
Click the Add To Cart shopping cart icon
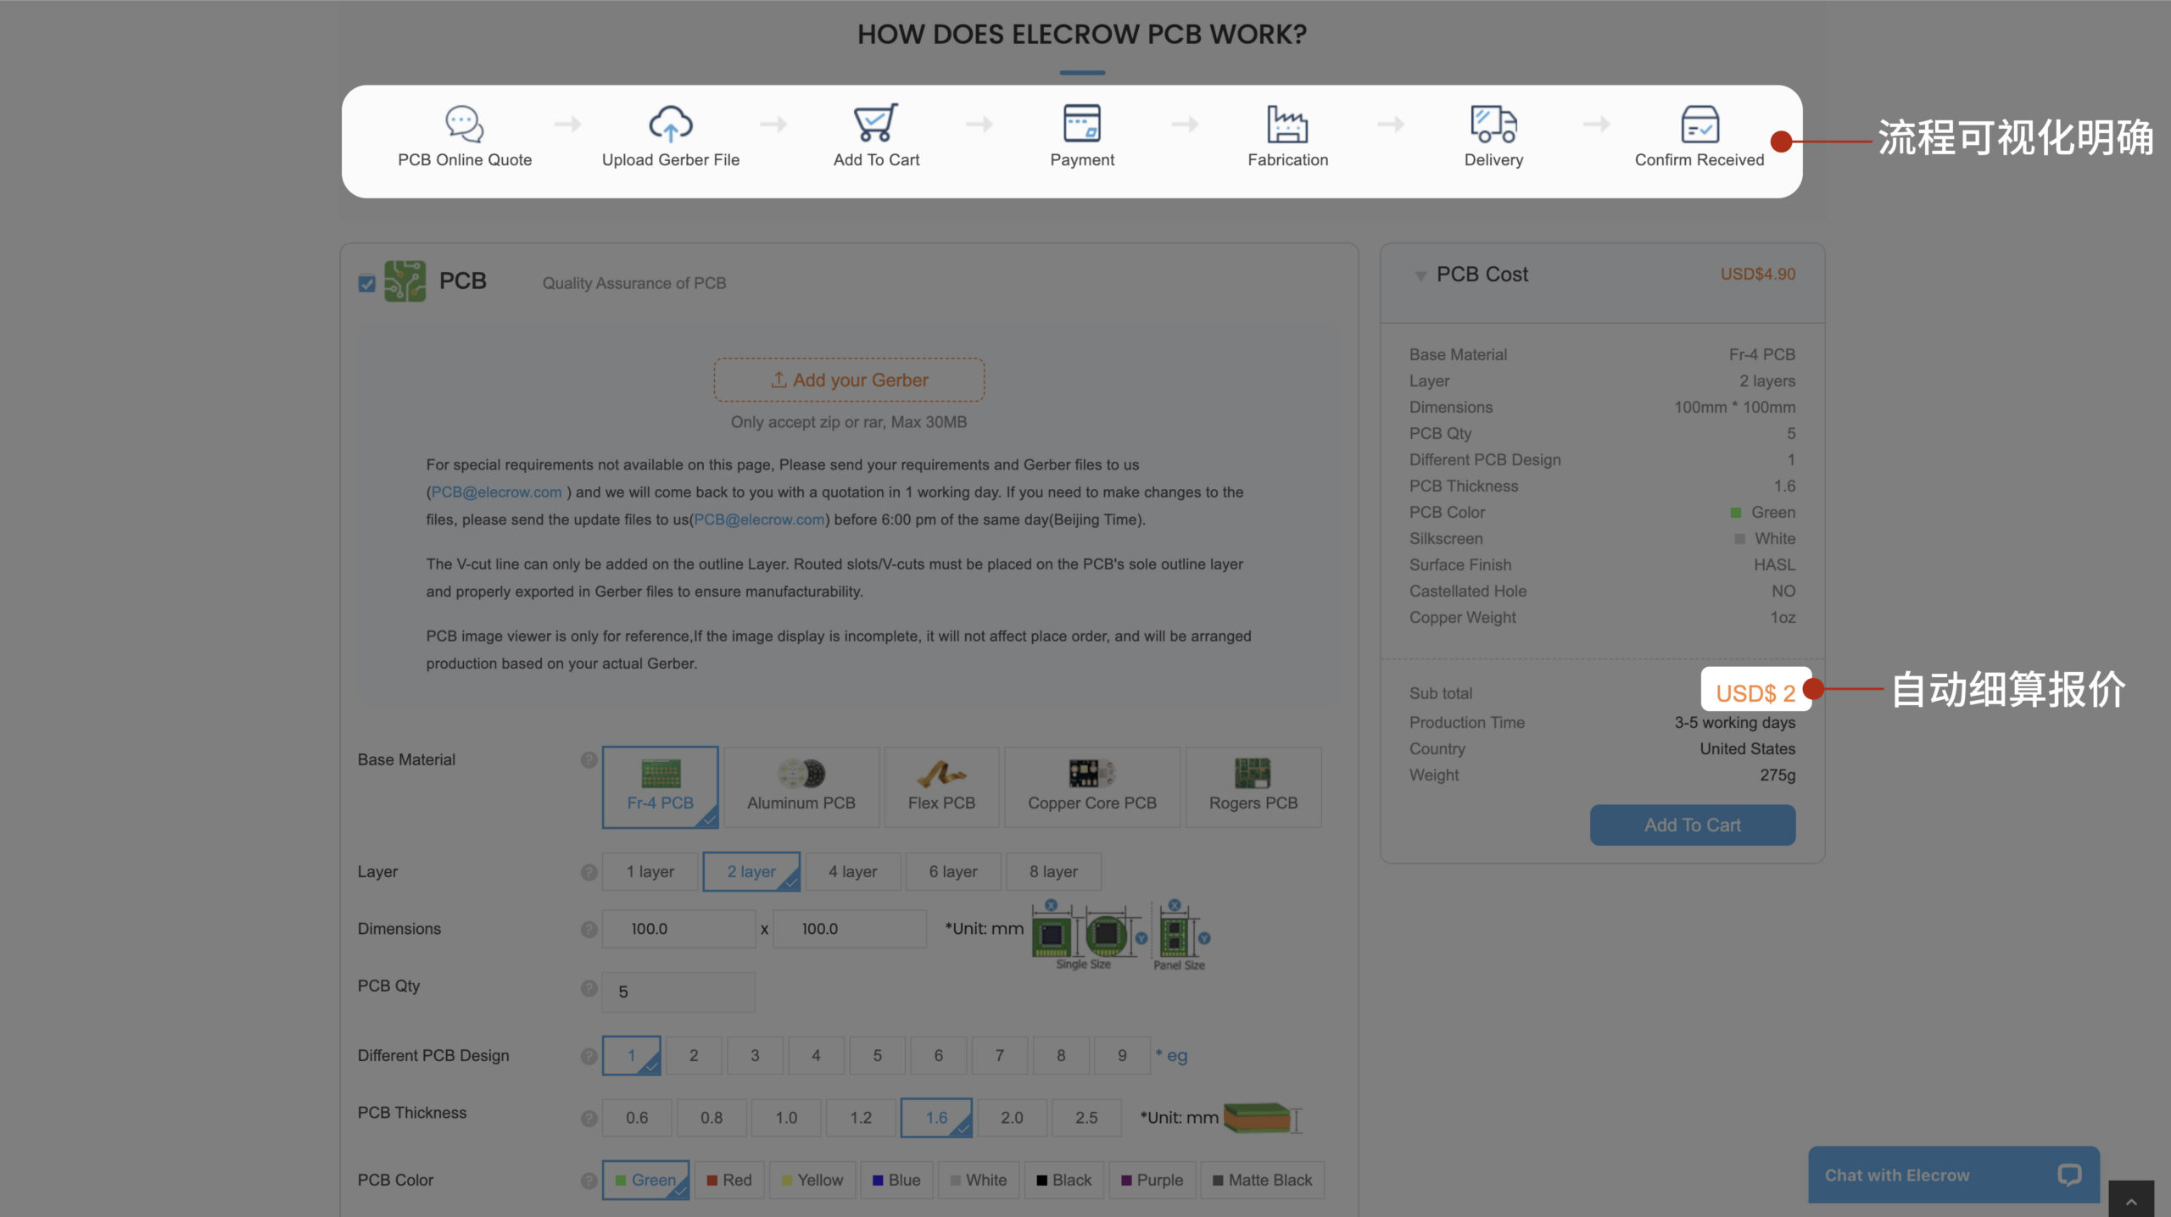(x=876, y=124)
